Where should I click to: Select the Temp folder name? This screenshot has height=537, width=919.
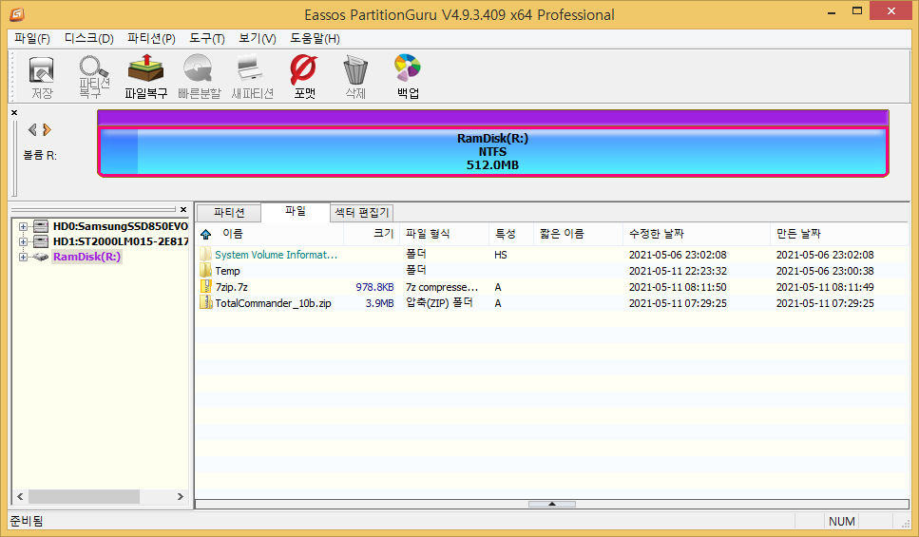click(x=227, y=271)
